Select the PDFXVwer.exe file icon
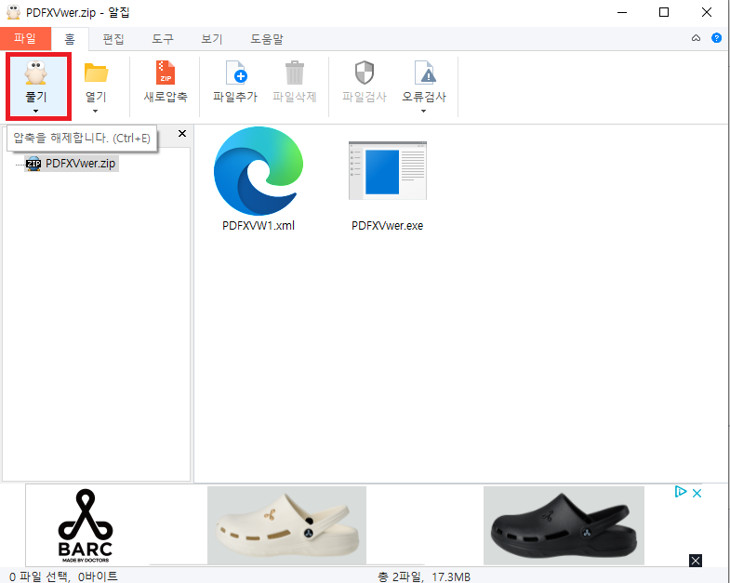Viewport: 730px width, 583px height. (388, 170)
